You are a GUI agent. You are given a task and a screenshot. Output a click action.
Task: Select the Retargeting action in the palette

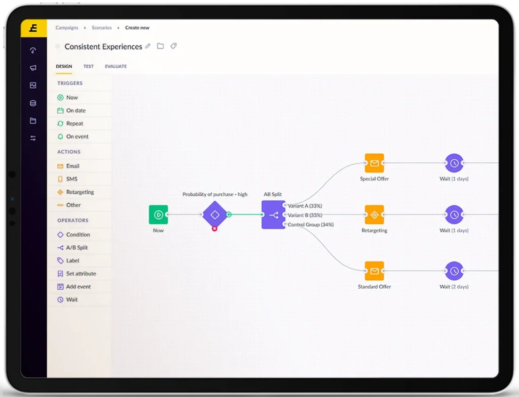click(80, 192)
